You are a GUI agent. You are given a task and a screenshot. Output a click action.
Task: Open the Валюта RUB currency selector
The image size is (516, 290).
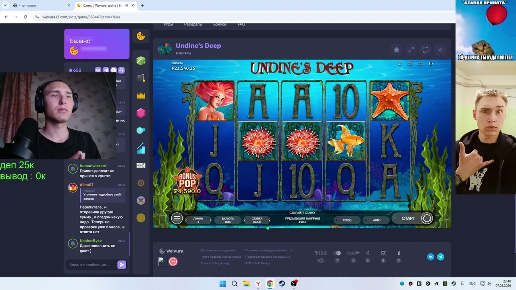click(228, 220)
